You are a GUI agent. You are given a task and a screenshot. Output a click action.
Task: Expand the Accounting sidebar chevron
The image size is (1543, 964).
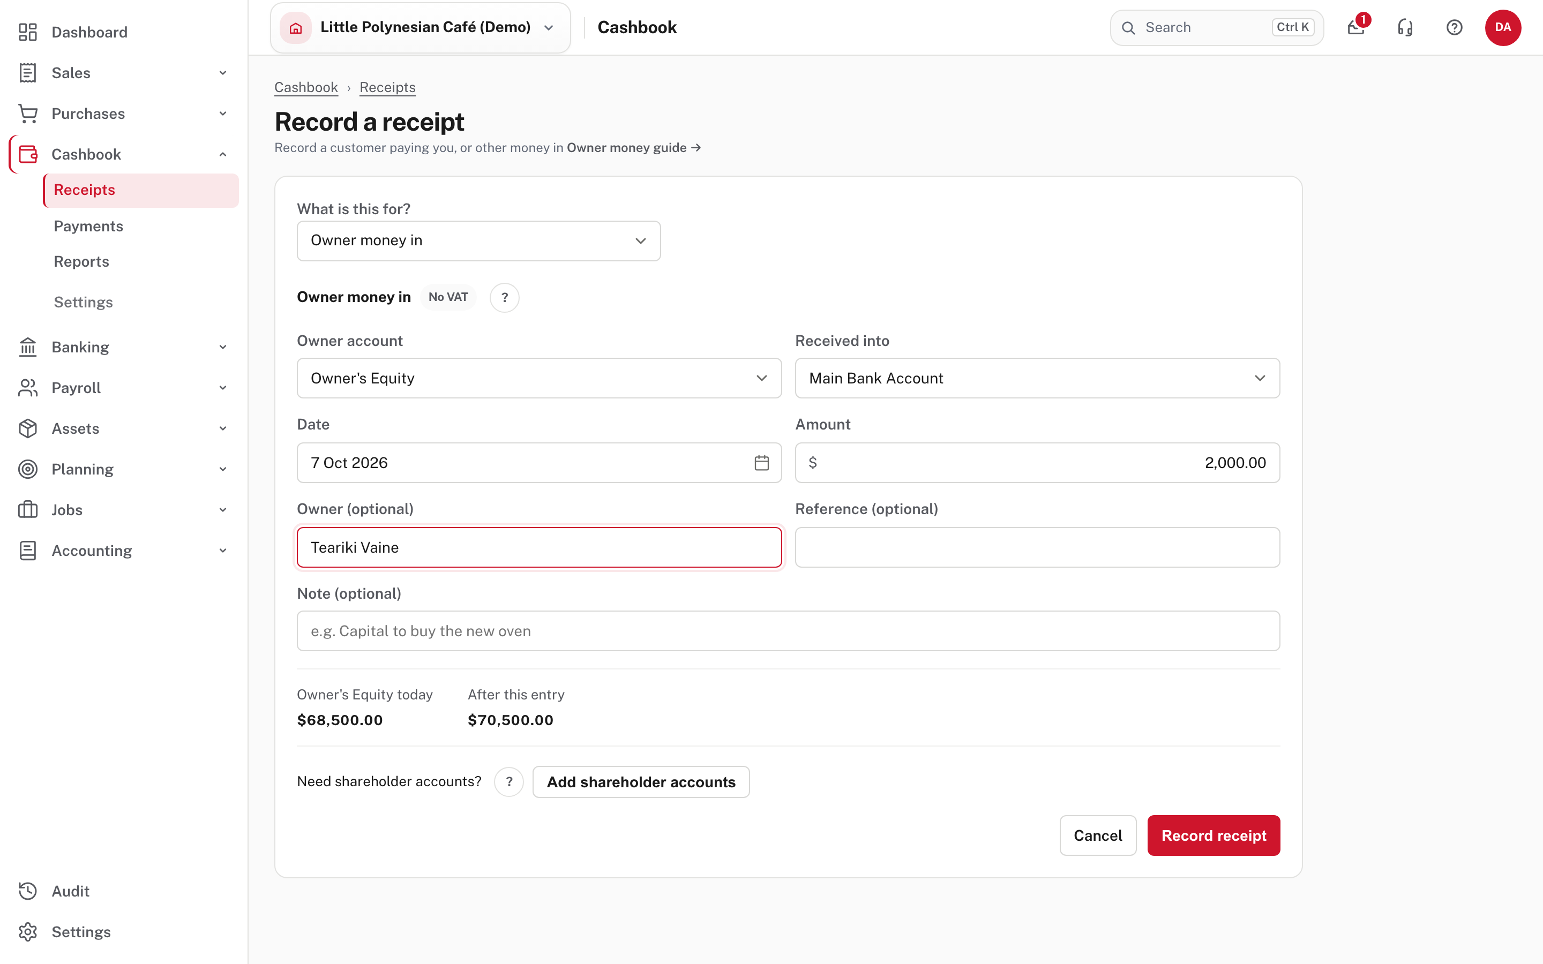222,550
